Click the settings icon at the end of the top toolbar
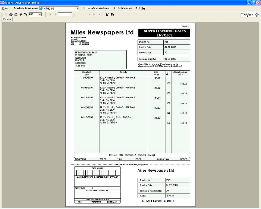 (143, 8)
